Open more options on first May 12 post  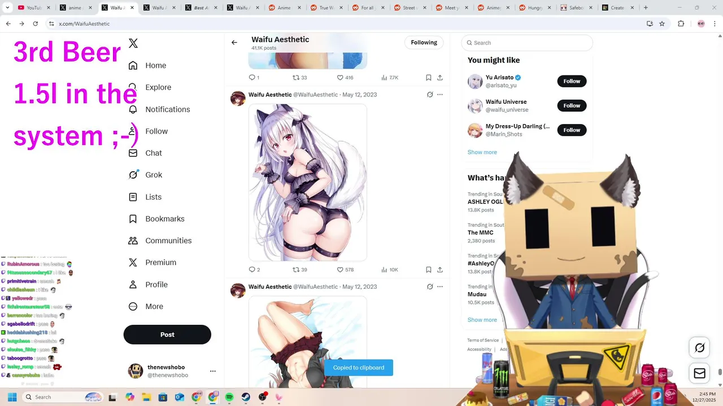440,95
